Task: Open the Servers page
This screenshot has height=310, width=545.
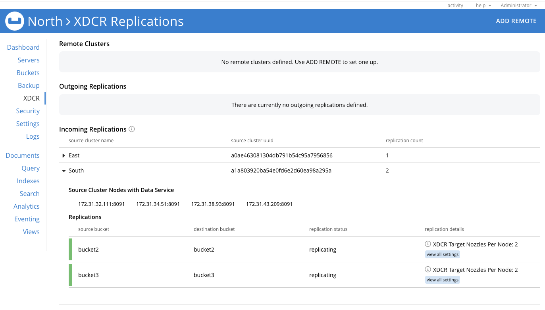Action: (x=29, y=60)
